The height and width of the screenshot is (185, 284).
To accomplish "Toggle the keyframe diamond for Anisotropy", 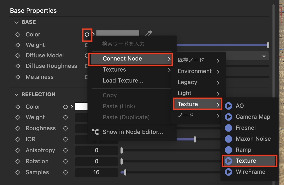I will [x=18, y=150].
